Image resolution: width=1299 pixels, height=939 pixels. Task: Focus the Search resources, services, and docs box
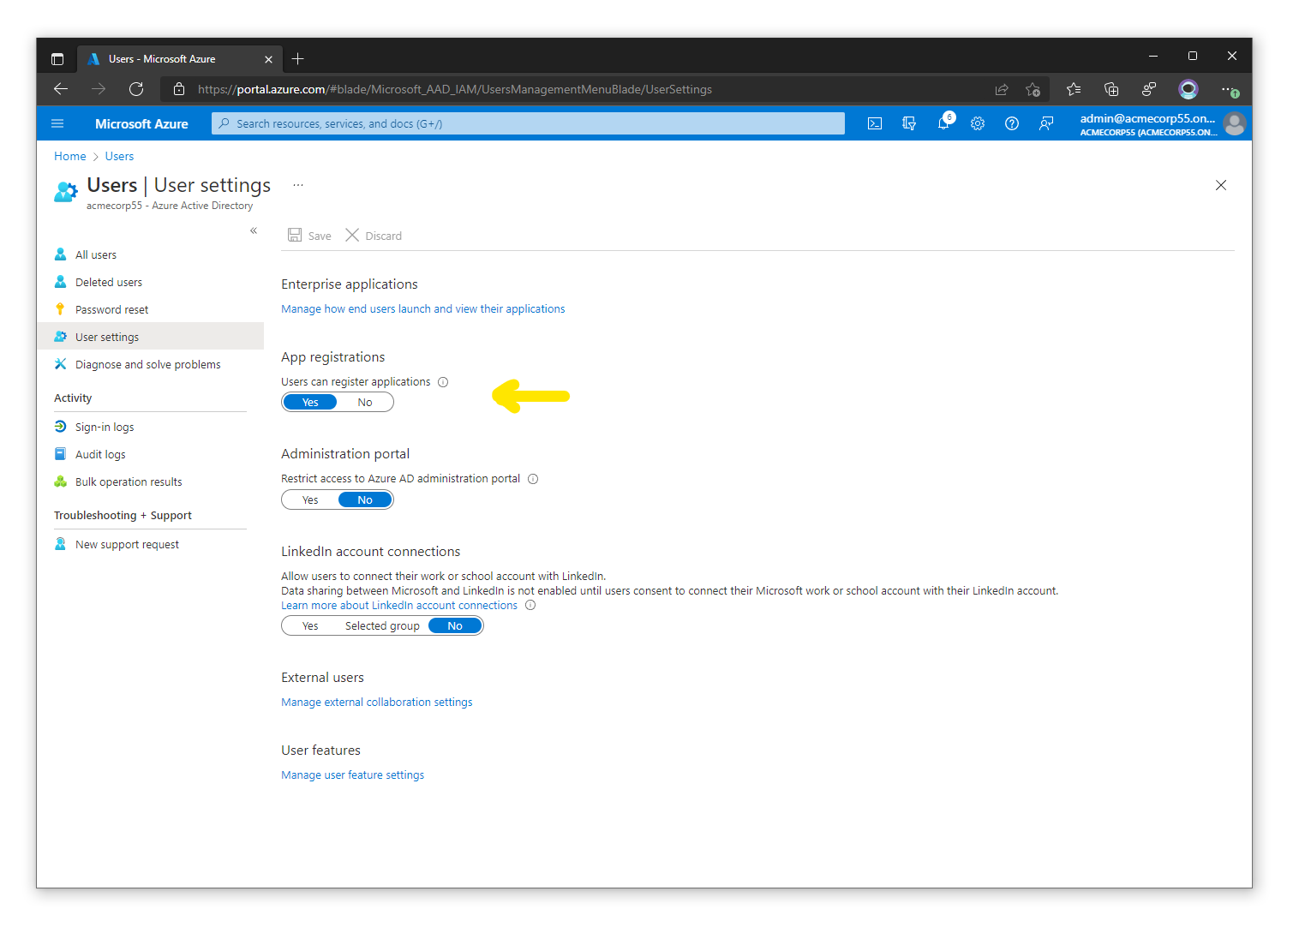click(x=528, y=123)
